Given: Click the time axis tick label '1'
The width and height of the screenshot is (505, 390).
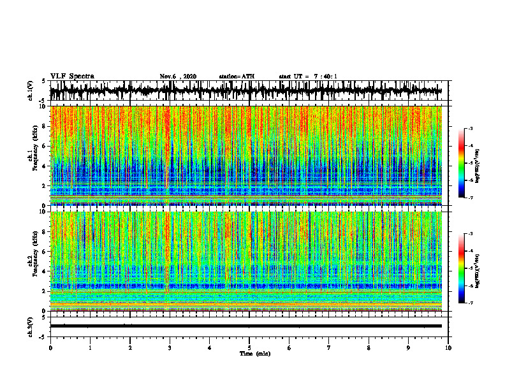Looking at the screenshot, I should click(90, 348).
